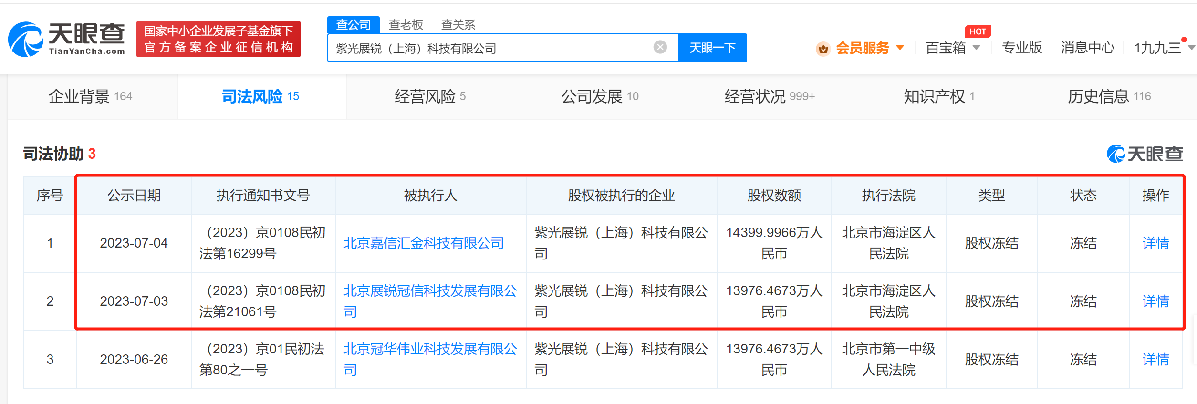The image size is (1197, 404).
Task: Select the date cell 2023-06-26
Action: (134, 360)
